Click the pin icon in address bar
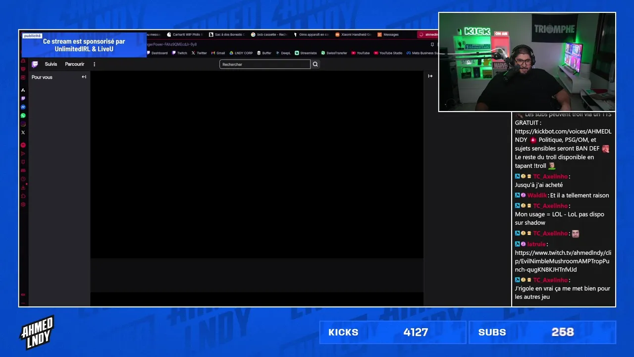The width and height of the screenshot is (634, 357). pyautogui.click(x=432, y=44)
